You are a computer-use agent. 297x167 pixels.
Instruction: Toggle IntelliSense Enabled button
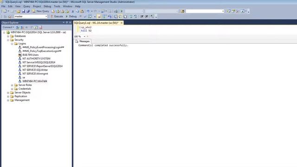click(x=99, y=17)
